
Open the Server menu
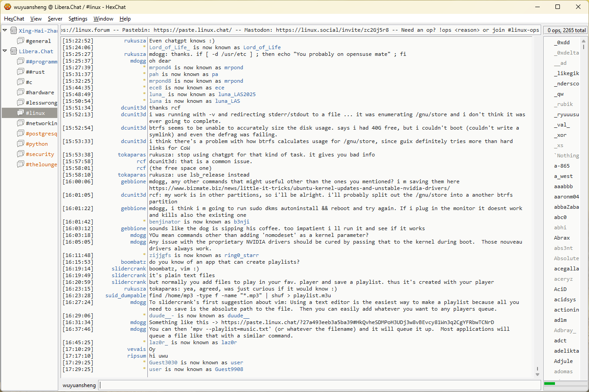tap(55, 19)
